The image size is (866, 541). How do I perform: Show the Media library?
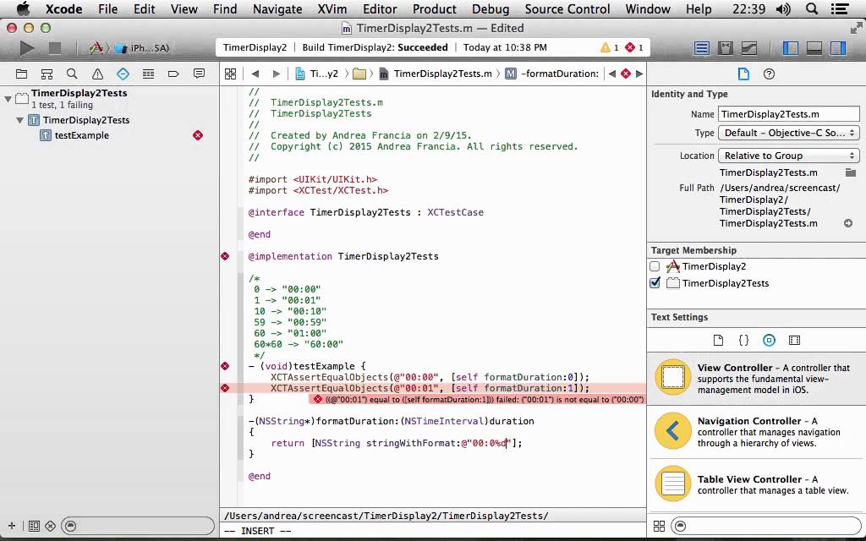(794, 340)
